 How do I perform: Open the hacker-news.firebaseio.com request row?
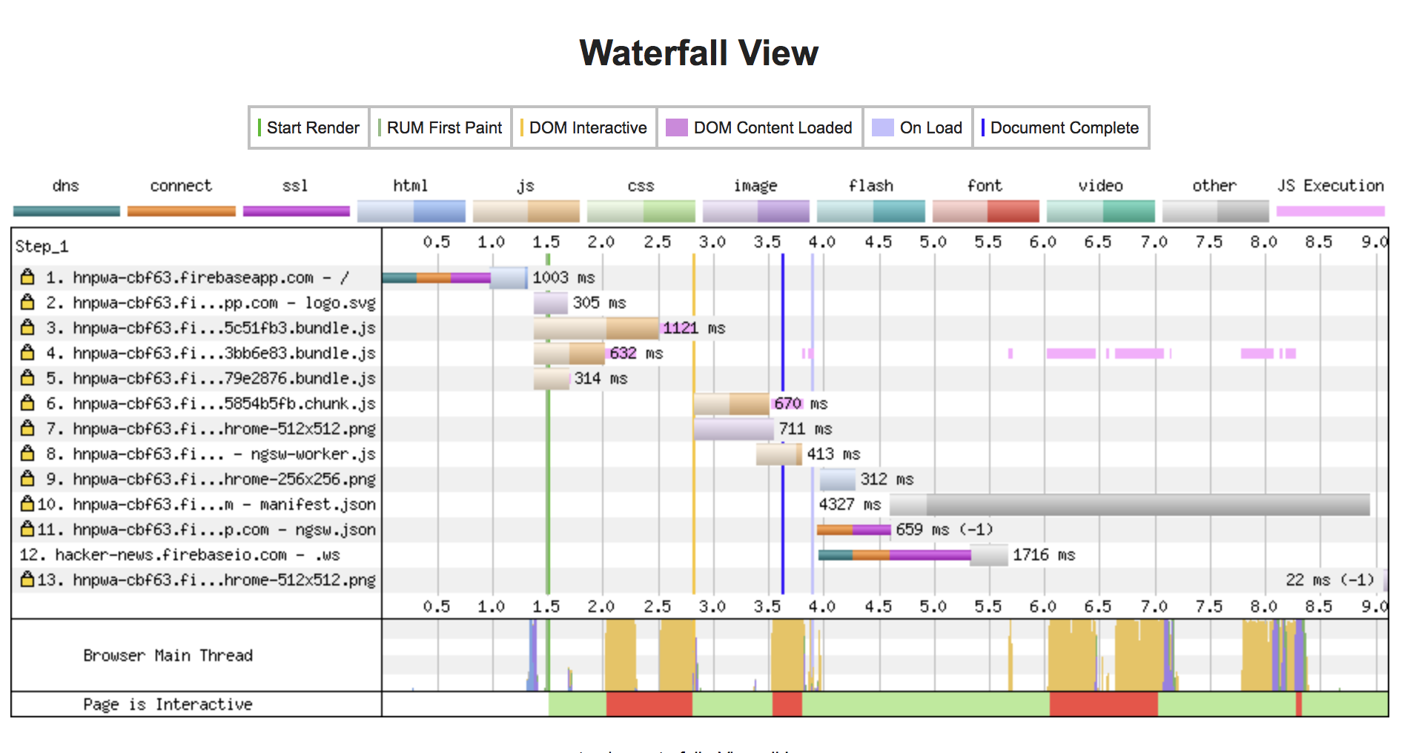pyautogui.click(x=179, y=554)
